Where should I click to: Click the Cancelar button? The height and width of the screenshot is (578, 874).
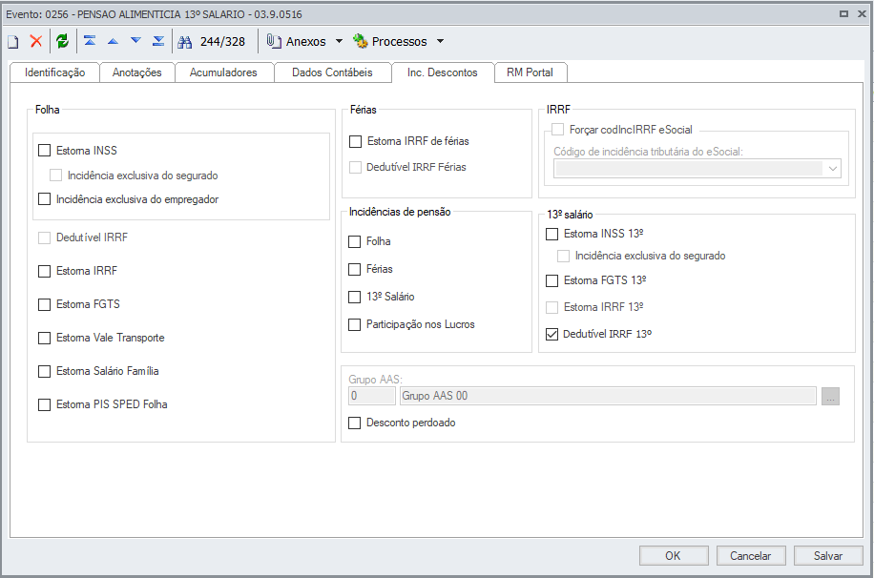pos(750,556)
